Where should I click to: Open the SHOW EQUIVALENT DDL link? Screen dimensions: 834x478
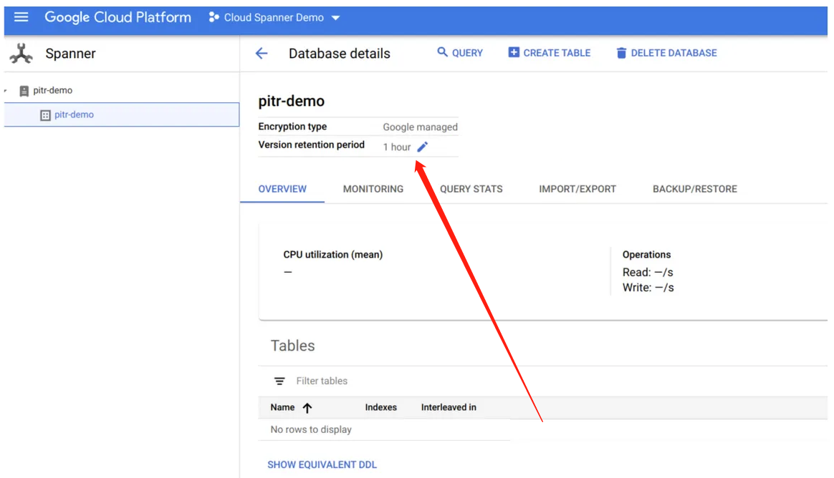pos(322,464)
